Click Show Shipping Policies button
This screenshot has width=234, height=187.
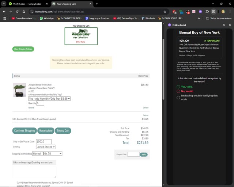[23, 49]
